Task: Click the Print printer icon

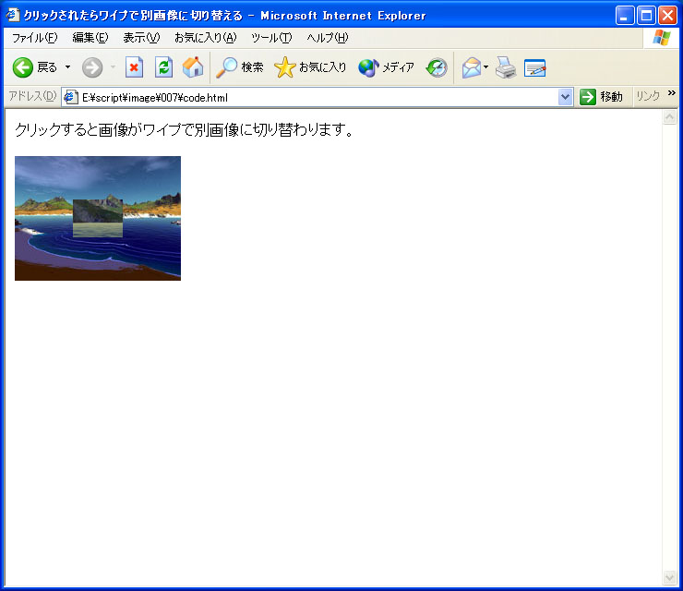Action: [506, 67]
